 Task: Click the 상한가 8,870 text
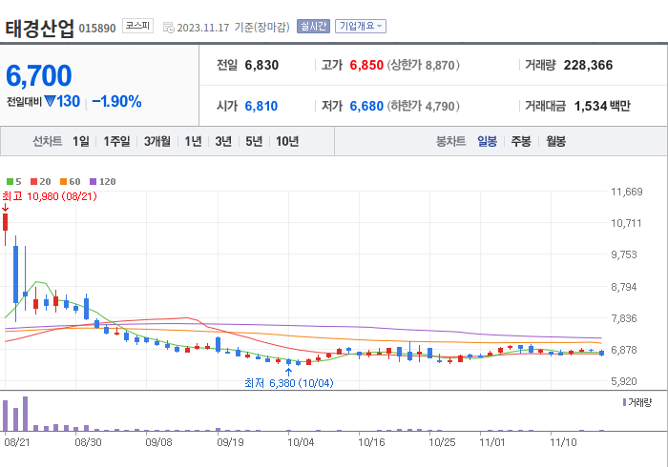coord(423,65)
